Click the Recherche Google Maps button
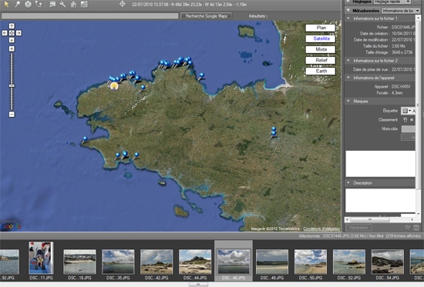Viewport: 424px width, 287px height. (x=207, y=16)
